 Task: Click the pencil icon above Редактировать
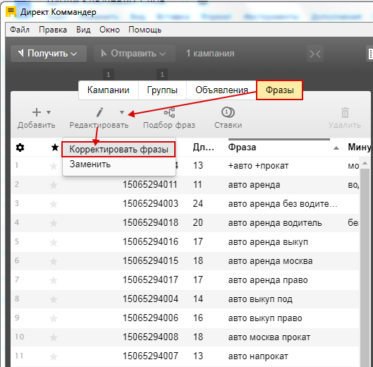click(99, 112)
